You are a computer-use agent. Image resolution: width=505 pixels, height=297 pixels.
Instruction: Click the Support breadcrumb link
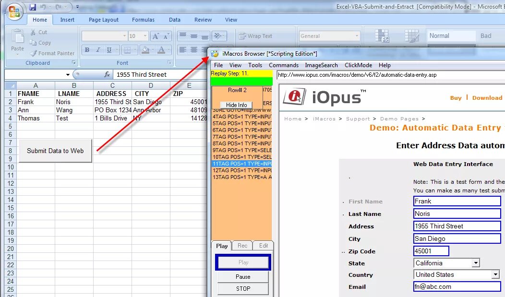358,119
